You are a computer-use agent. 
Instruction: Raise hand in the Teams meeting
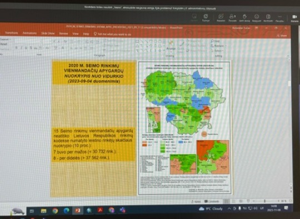(x=244, y=18)
